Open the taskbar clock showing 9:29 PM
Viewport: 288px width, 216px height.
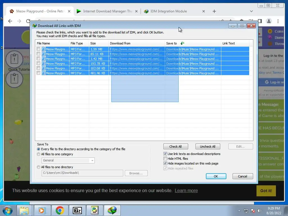click(x=274, y=211)
